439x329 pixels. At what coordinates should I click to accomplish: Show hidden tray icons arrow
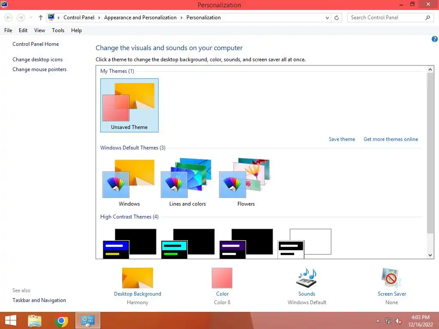(378, 321)
